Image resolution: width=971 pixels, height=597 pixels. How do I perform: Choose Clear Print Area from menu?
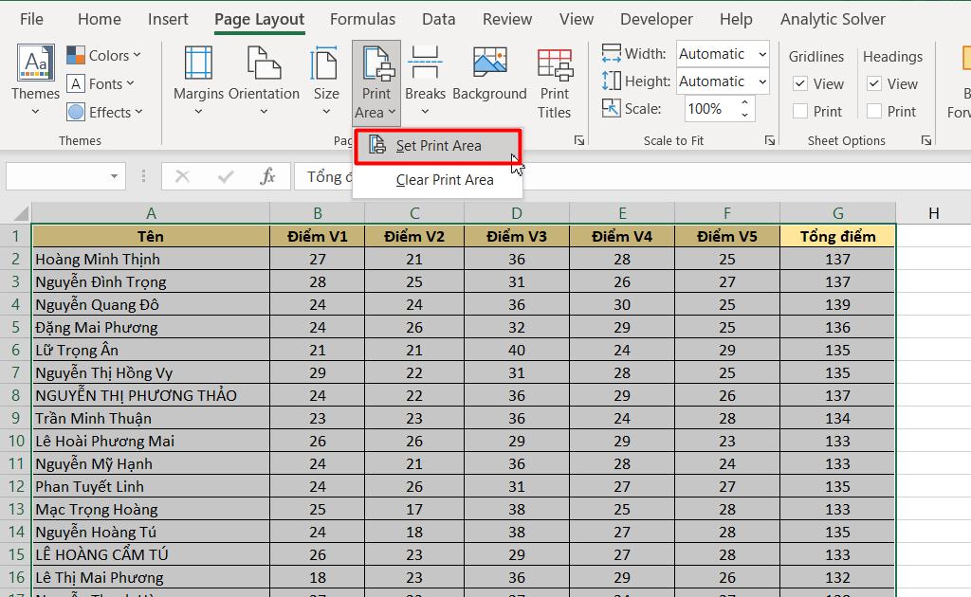tap(444, 180)
